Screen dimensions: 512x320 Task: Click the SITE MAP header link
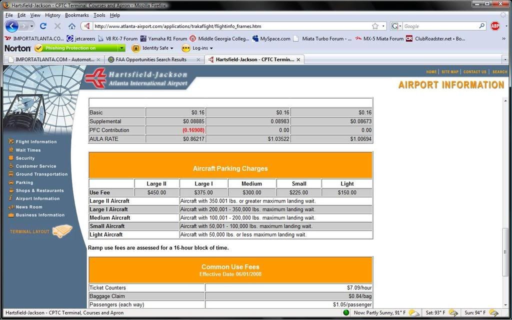pos(449,72)
